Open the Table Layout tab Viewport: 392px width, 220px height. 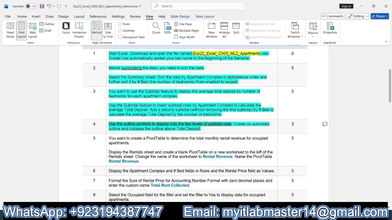[x=205, y=16]
